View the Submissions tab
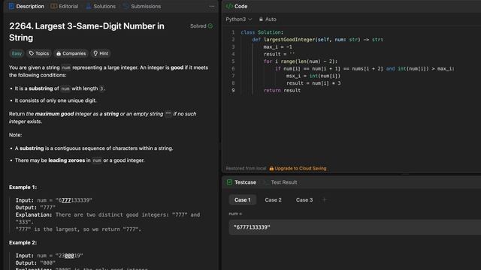The width and height of the screenshot is (481, 270). tap(142, 6)
